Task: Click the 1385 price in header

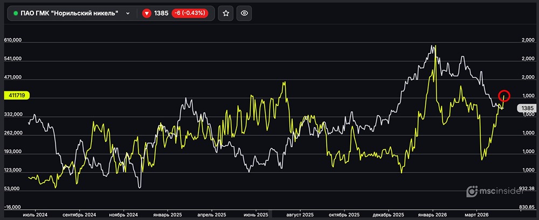Action: pyautogui.click(x=161, y=13)
